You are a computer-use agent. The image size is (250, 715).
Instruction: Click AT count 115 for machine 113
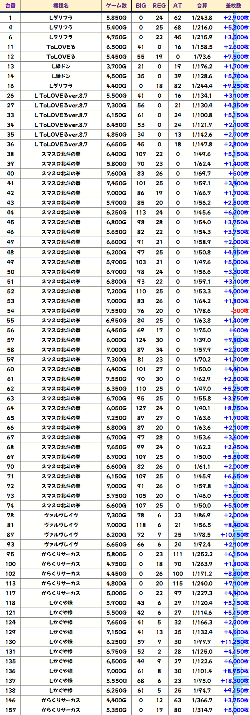click(178, 583)
